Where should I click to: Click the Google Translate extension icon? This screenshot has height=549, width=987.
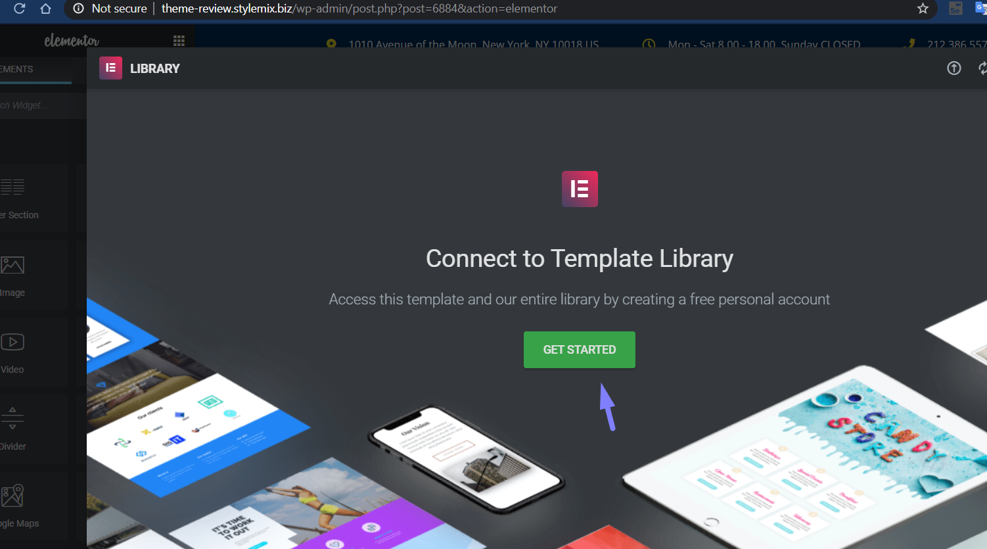click(981, 8)
